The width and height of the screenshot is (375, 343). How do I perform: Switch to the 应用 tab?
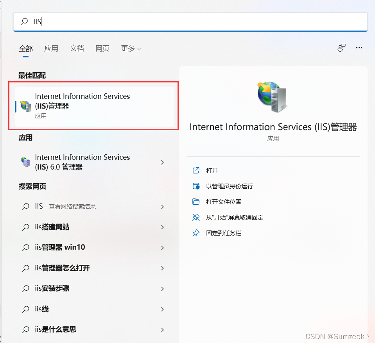[x=51, y=48]
